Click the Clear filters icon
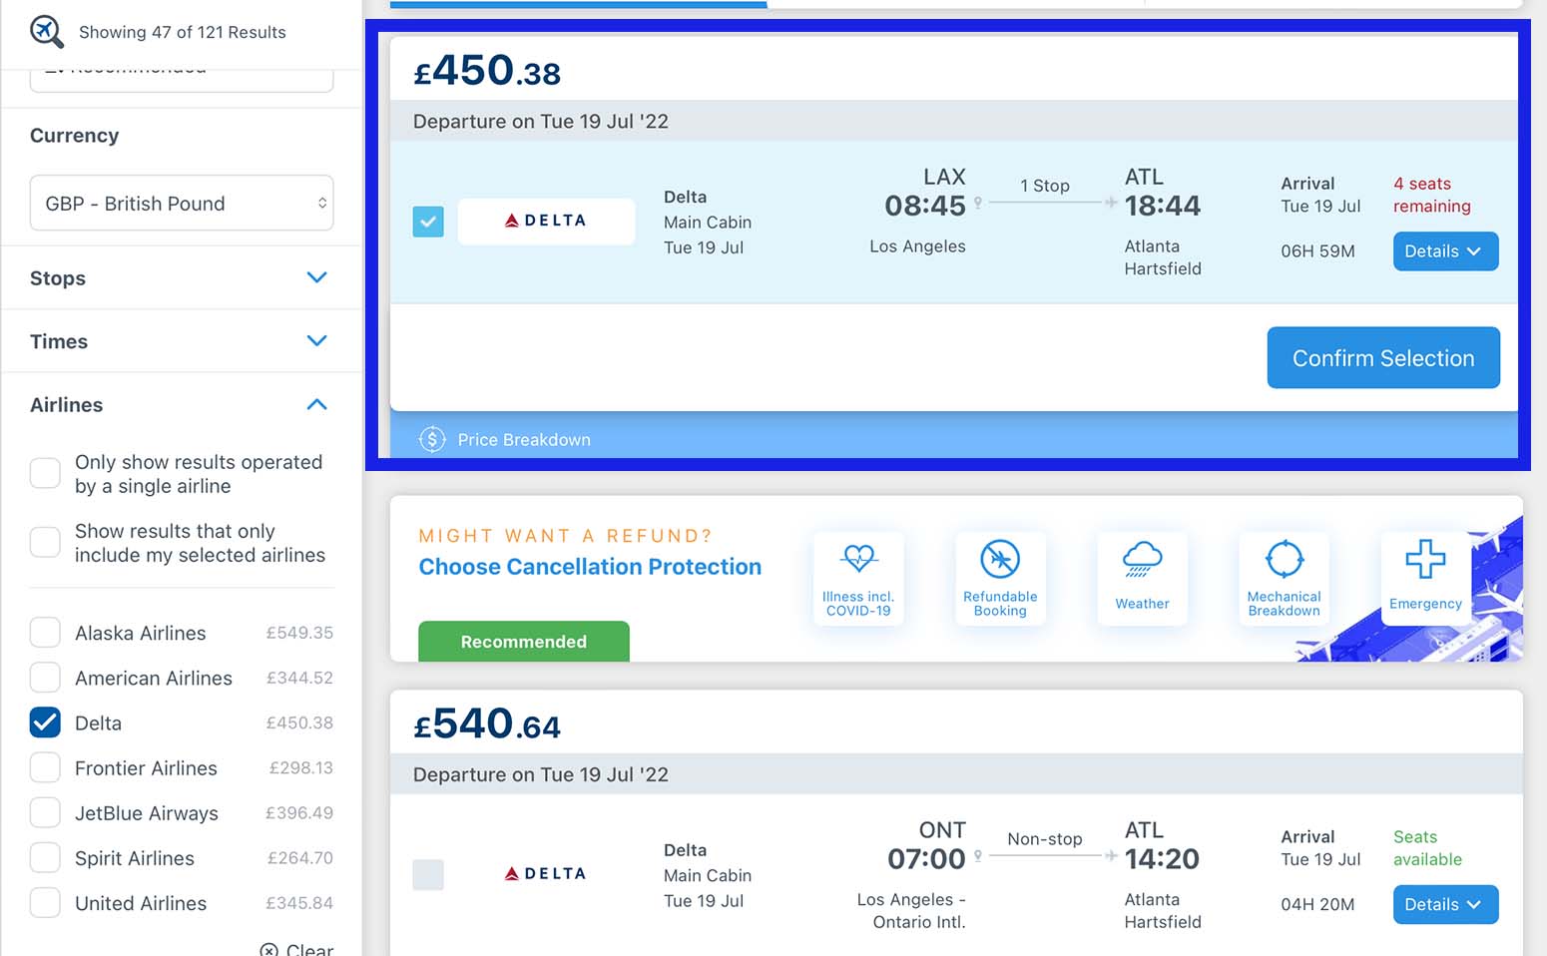This screenshot has width=1547, height=956. [x=269, y=950]
